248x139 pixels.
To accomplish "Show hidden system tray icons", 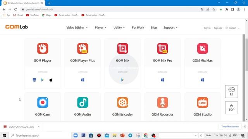I will [x=217, y=136].
